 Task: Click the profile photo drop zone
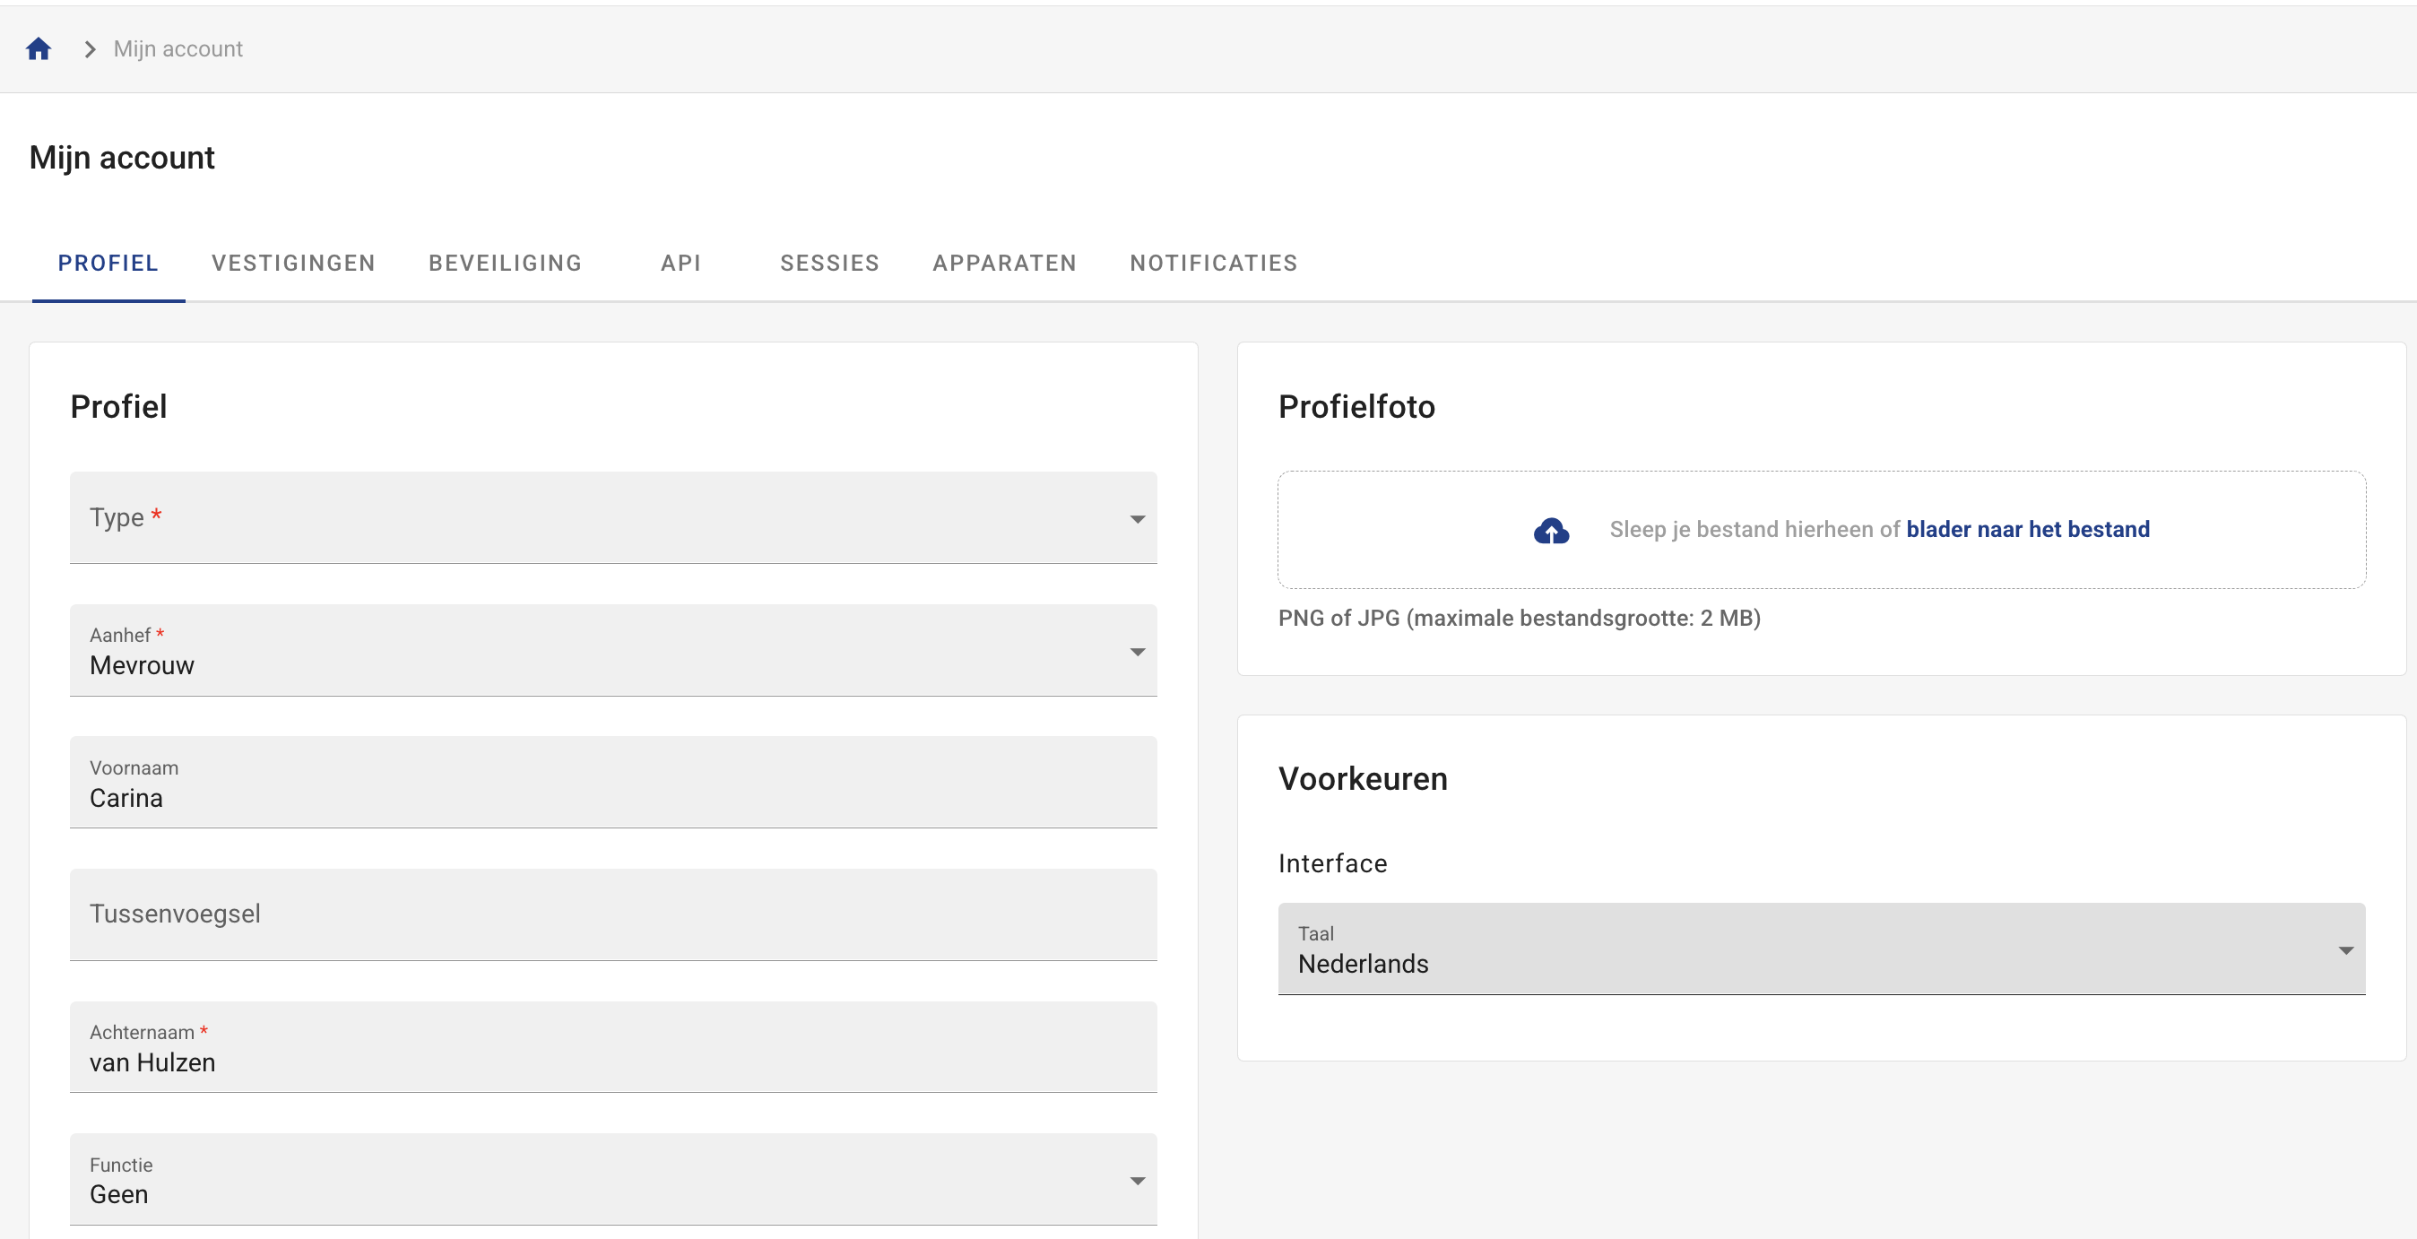pyautogui.click(x=1821, y=529)
